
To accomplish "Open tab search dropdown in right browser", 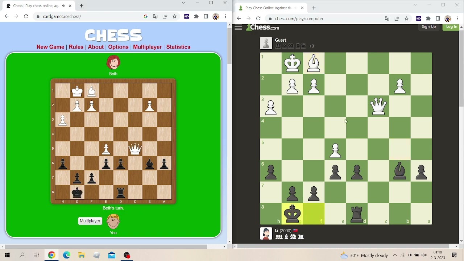I will [x=415, y=5].
